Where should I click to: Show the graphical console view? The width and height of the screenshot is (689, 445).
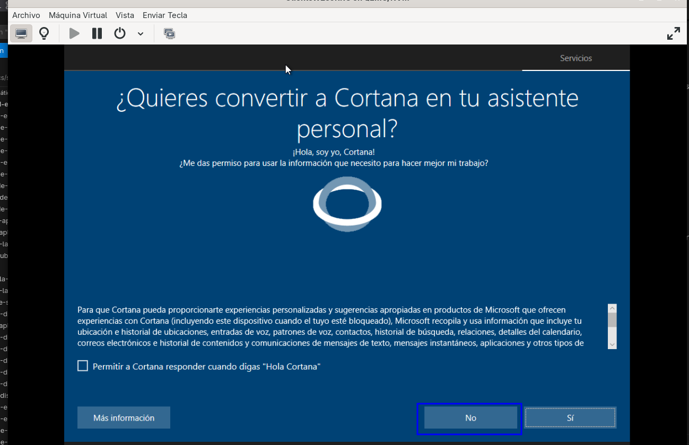pos(21,33)
